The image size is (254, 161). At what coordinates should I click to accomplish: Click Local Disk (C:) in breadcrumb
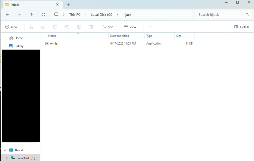pos(101,15)
